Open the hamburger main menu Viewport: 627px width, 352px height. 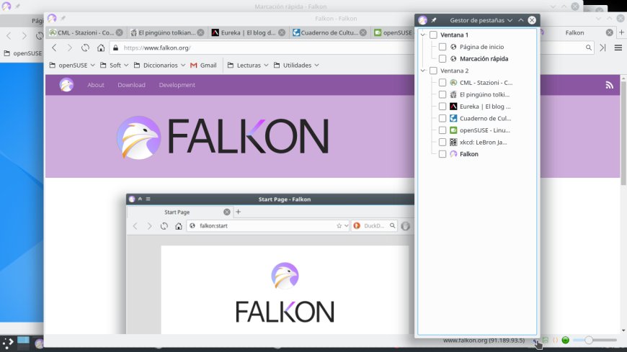point(618,48)
